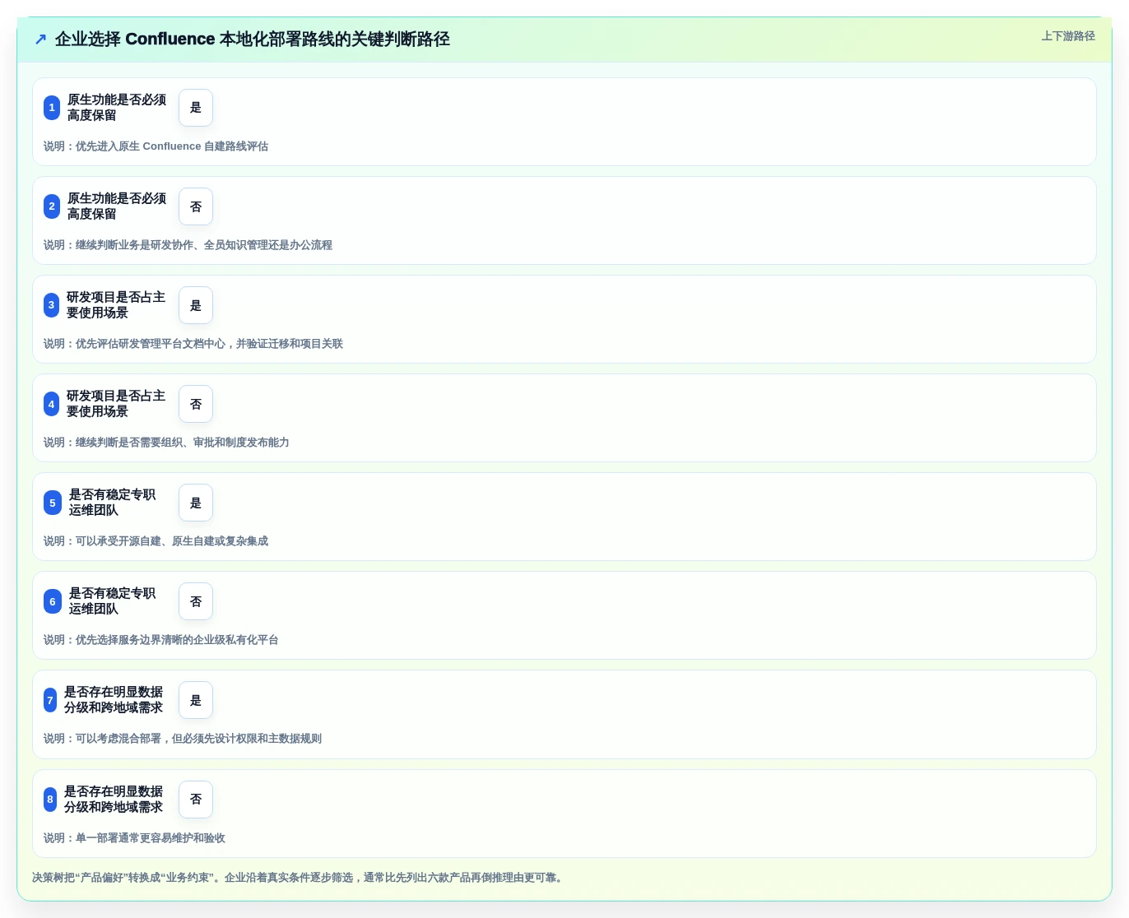Screen dimensions: 1129x918
Task: Select the 否 answer in step 4
Action: coord(196,404)
